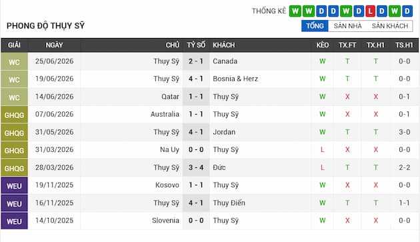Click GHQG badge for 28/03/2026 match
Viewport: 420px width, 242px height.
[x=14, y=168]
